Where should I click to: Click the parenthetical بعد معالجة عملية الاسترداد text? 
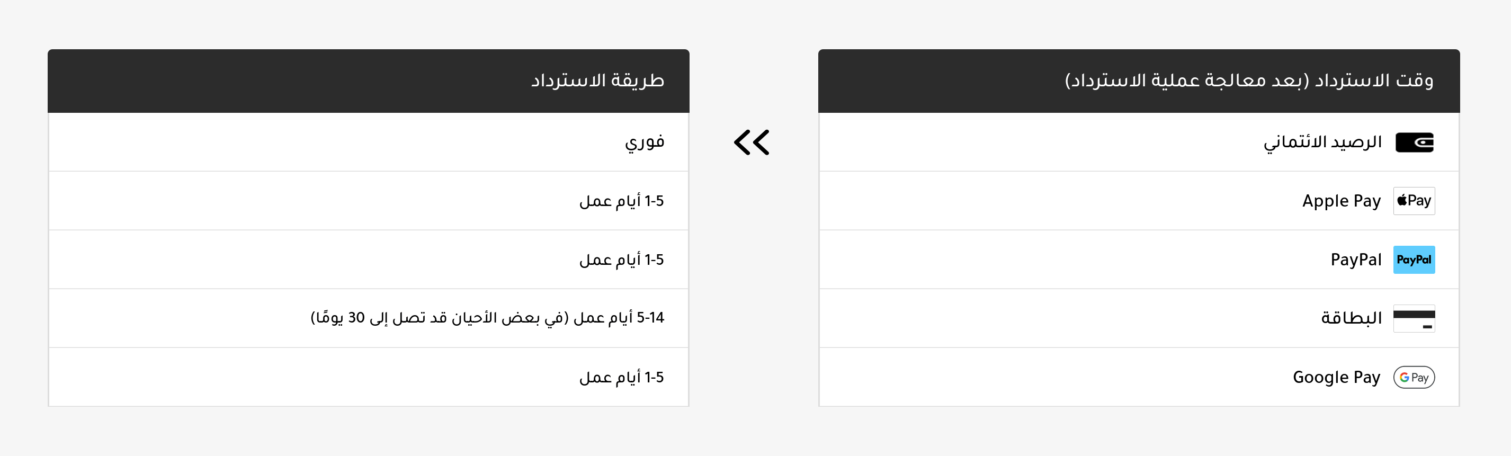coord(1186,81)
